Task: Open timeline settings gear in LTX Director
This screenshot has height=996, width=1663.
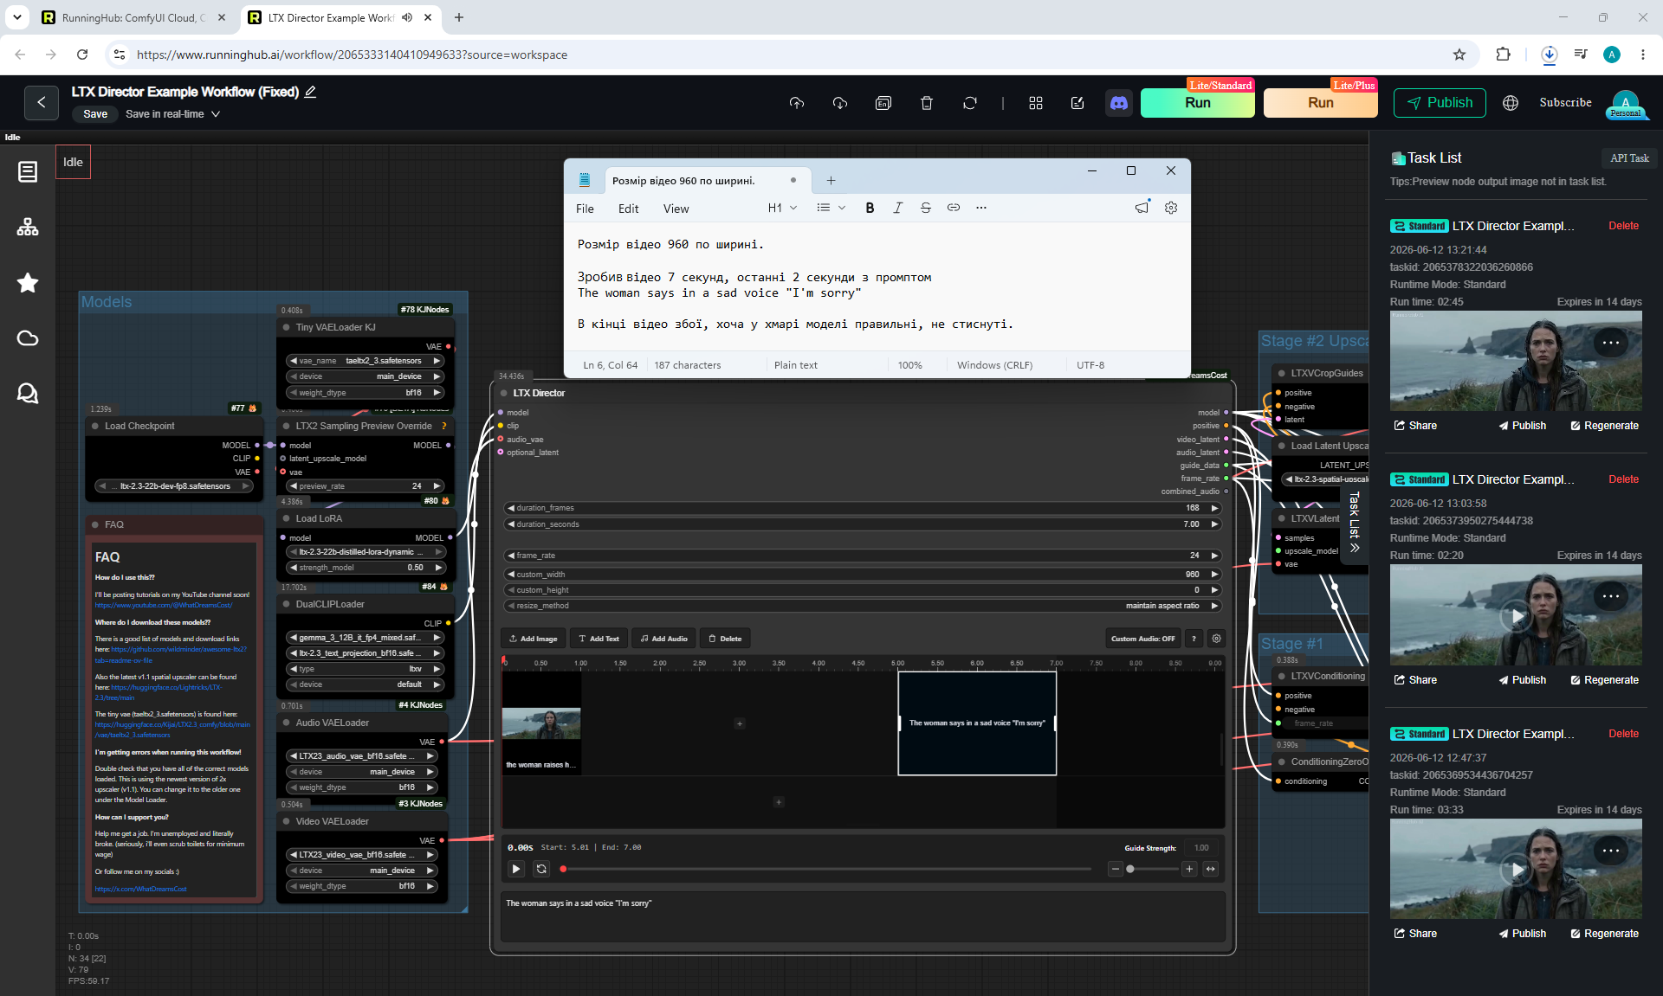Action: coord(1216,639)
